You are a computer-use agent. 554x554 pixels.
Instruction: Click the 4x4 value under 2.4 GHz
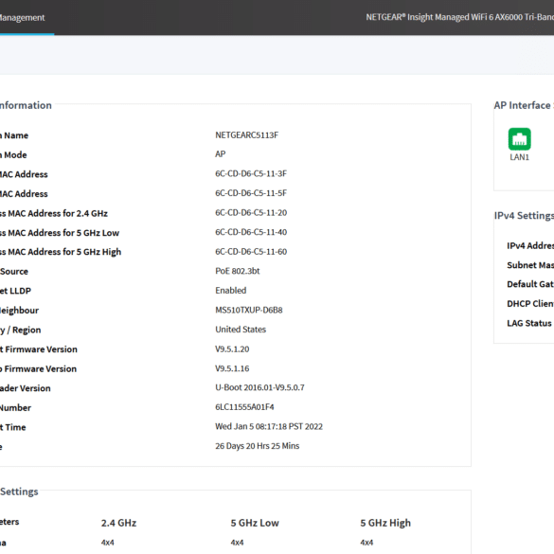tap(107, 543)
